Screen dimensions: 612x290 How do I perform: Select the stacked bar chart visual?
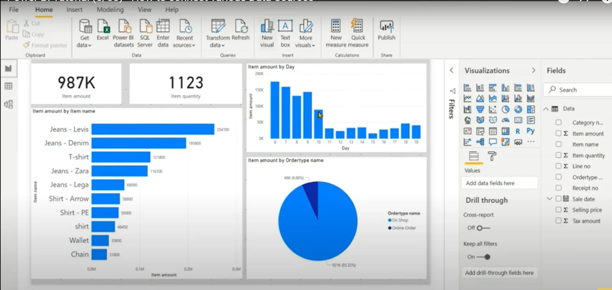467,87
